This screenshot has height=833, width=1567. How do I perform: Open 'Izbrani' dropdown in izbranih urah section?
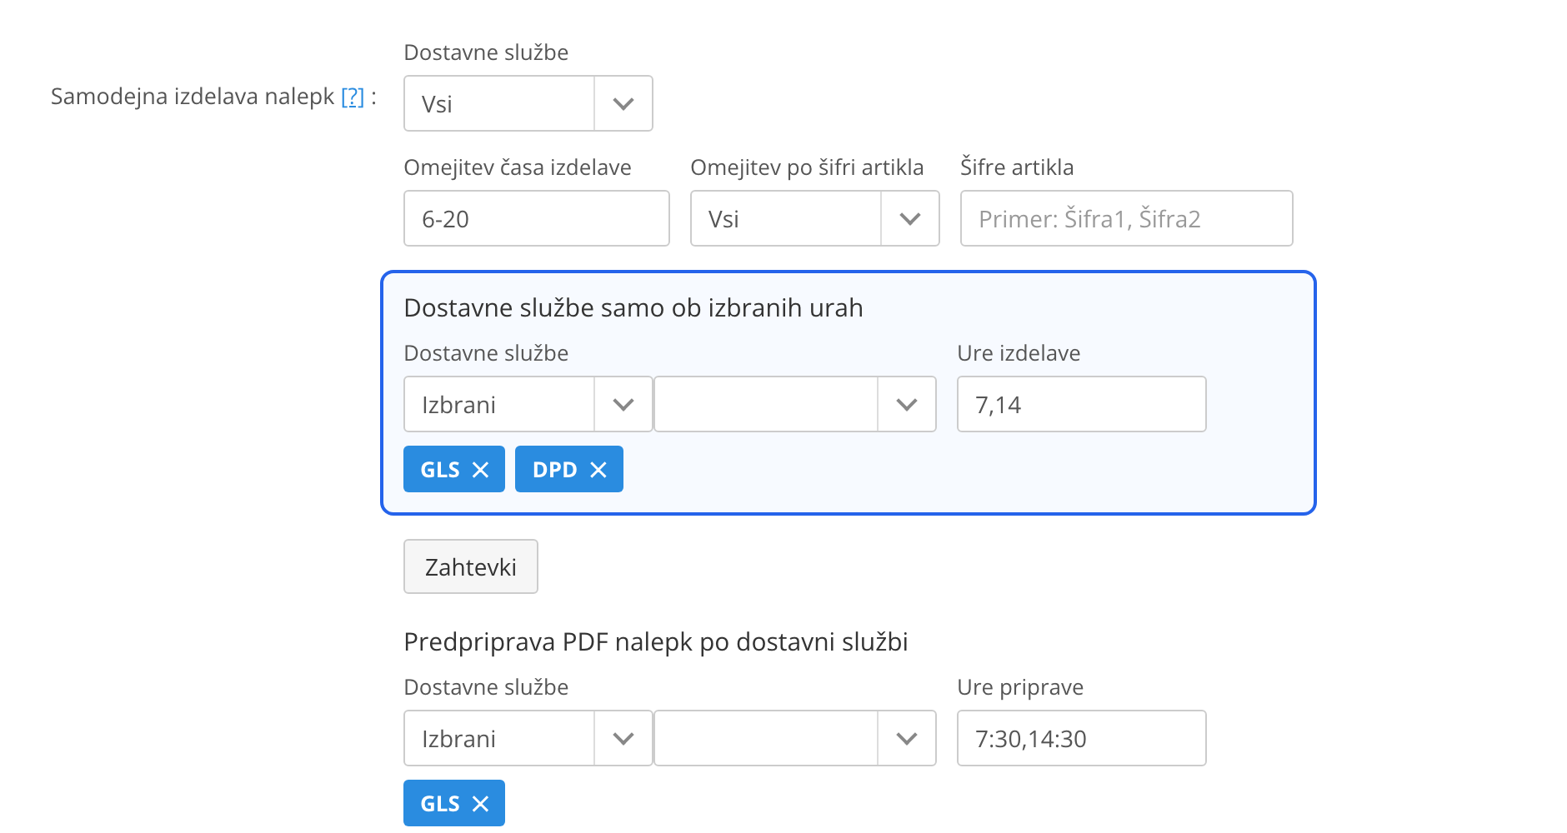[x=528, y=404]
